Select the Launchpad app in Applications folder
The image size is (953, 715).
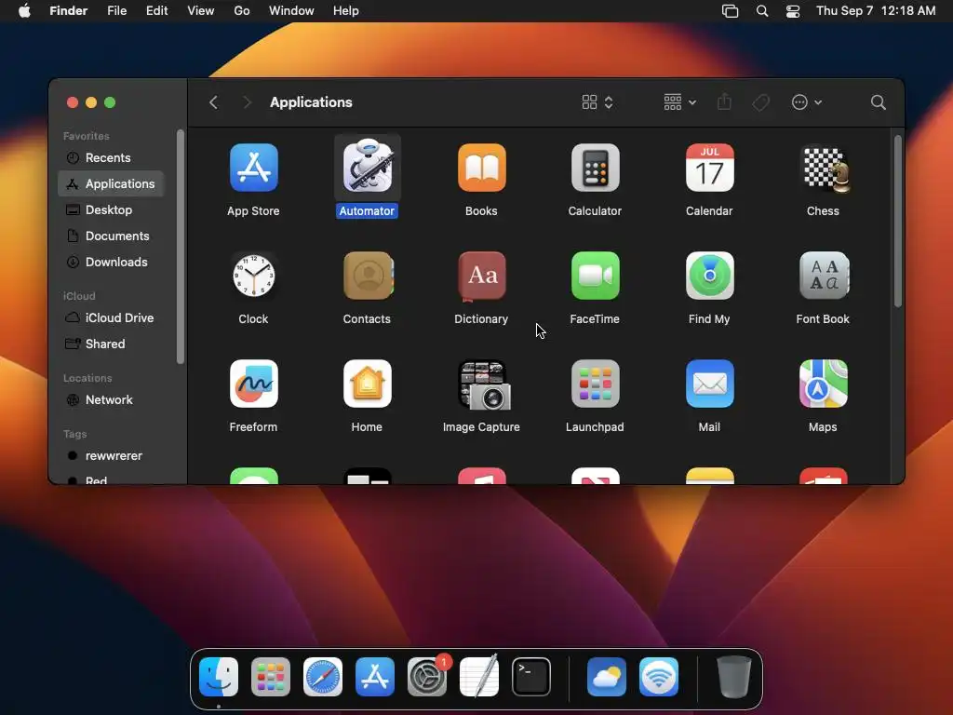point(595,384)
